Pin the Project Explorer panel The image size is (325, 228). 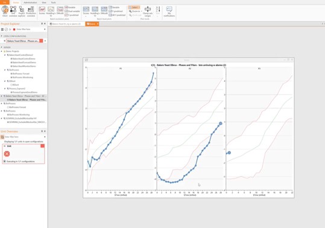(42, 24)
